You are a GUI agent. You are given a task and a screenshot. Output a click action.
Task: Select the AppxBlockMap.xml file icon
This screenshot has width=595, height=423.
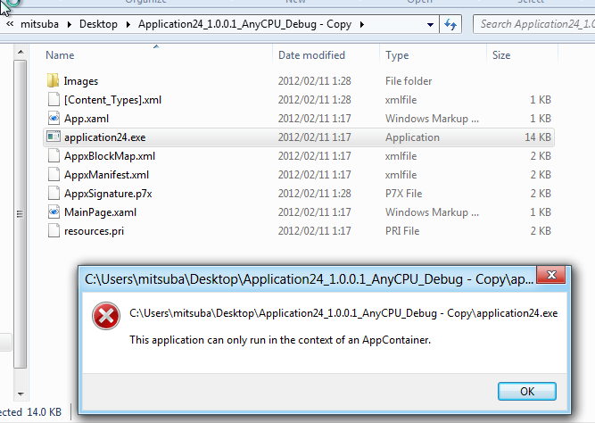(x=54, y=155)
